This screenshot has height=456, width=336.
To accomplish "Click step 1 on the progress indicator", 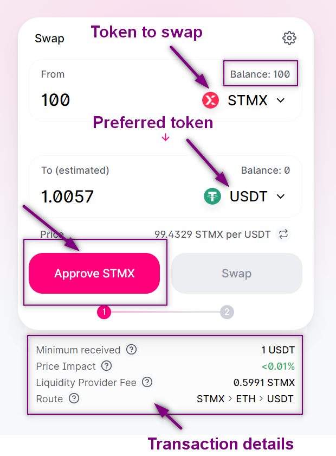I will pyautogui.click(x=104, y=312).
